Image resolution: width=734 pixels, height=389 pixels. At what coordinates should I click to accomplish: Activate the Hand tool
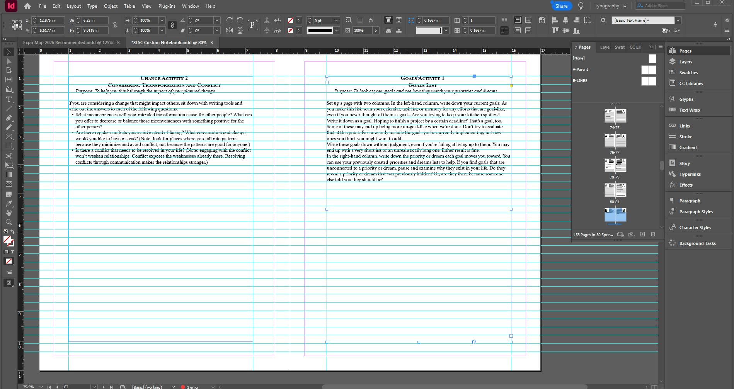click(9, 213)
